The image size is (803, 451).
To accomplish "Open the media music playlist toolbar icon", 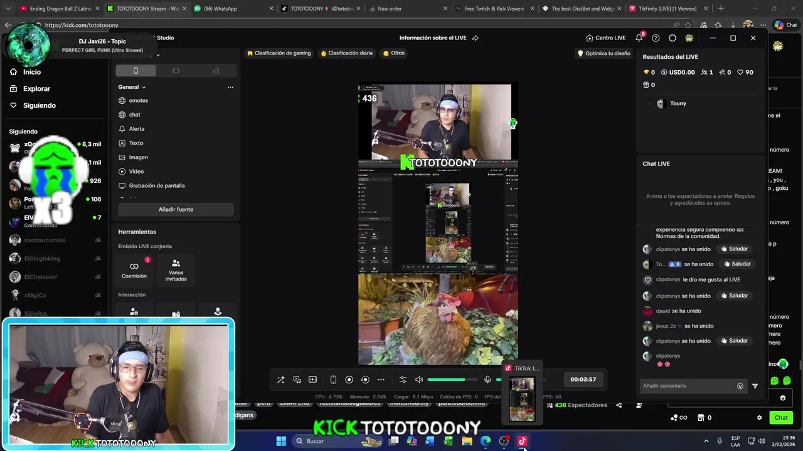I will click(297, 380).
